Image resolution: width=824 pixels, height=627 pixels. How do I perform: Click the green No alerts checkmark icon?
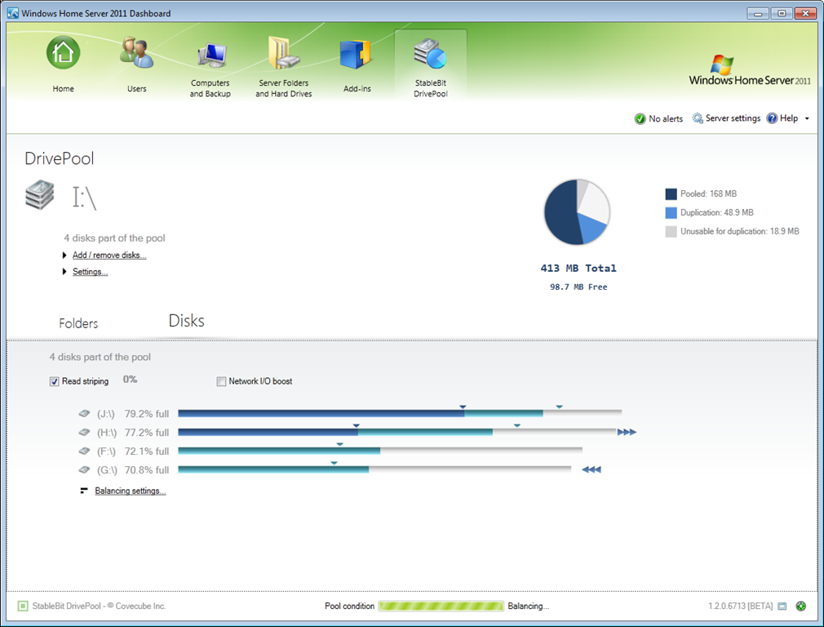[640, 119]
